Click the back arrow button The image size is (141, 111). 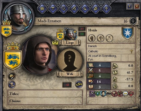coord(130,6)
